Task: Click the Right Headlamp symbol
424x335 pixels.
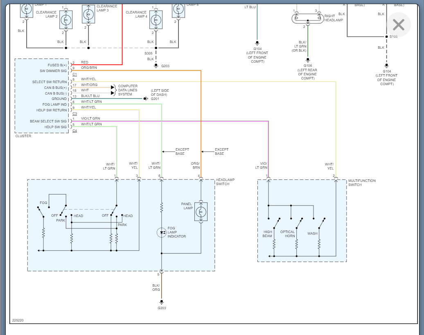Action: pos(308,18)
